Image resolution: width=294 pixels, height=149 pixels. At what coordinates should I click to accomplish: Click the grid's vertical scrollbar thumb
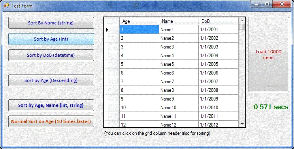point(242,27)
